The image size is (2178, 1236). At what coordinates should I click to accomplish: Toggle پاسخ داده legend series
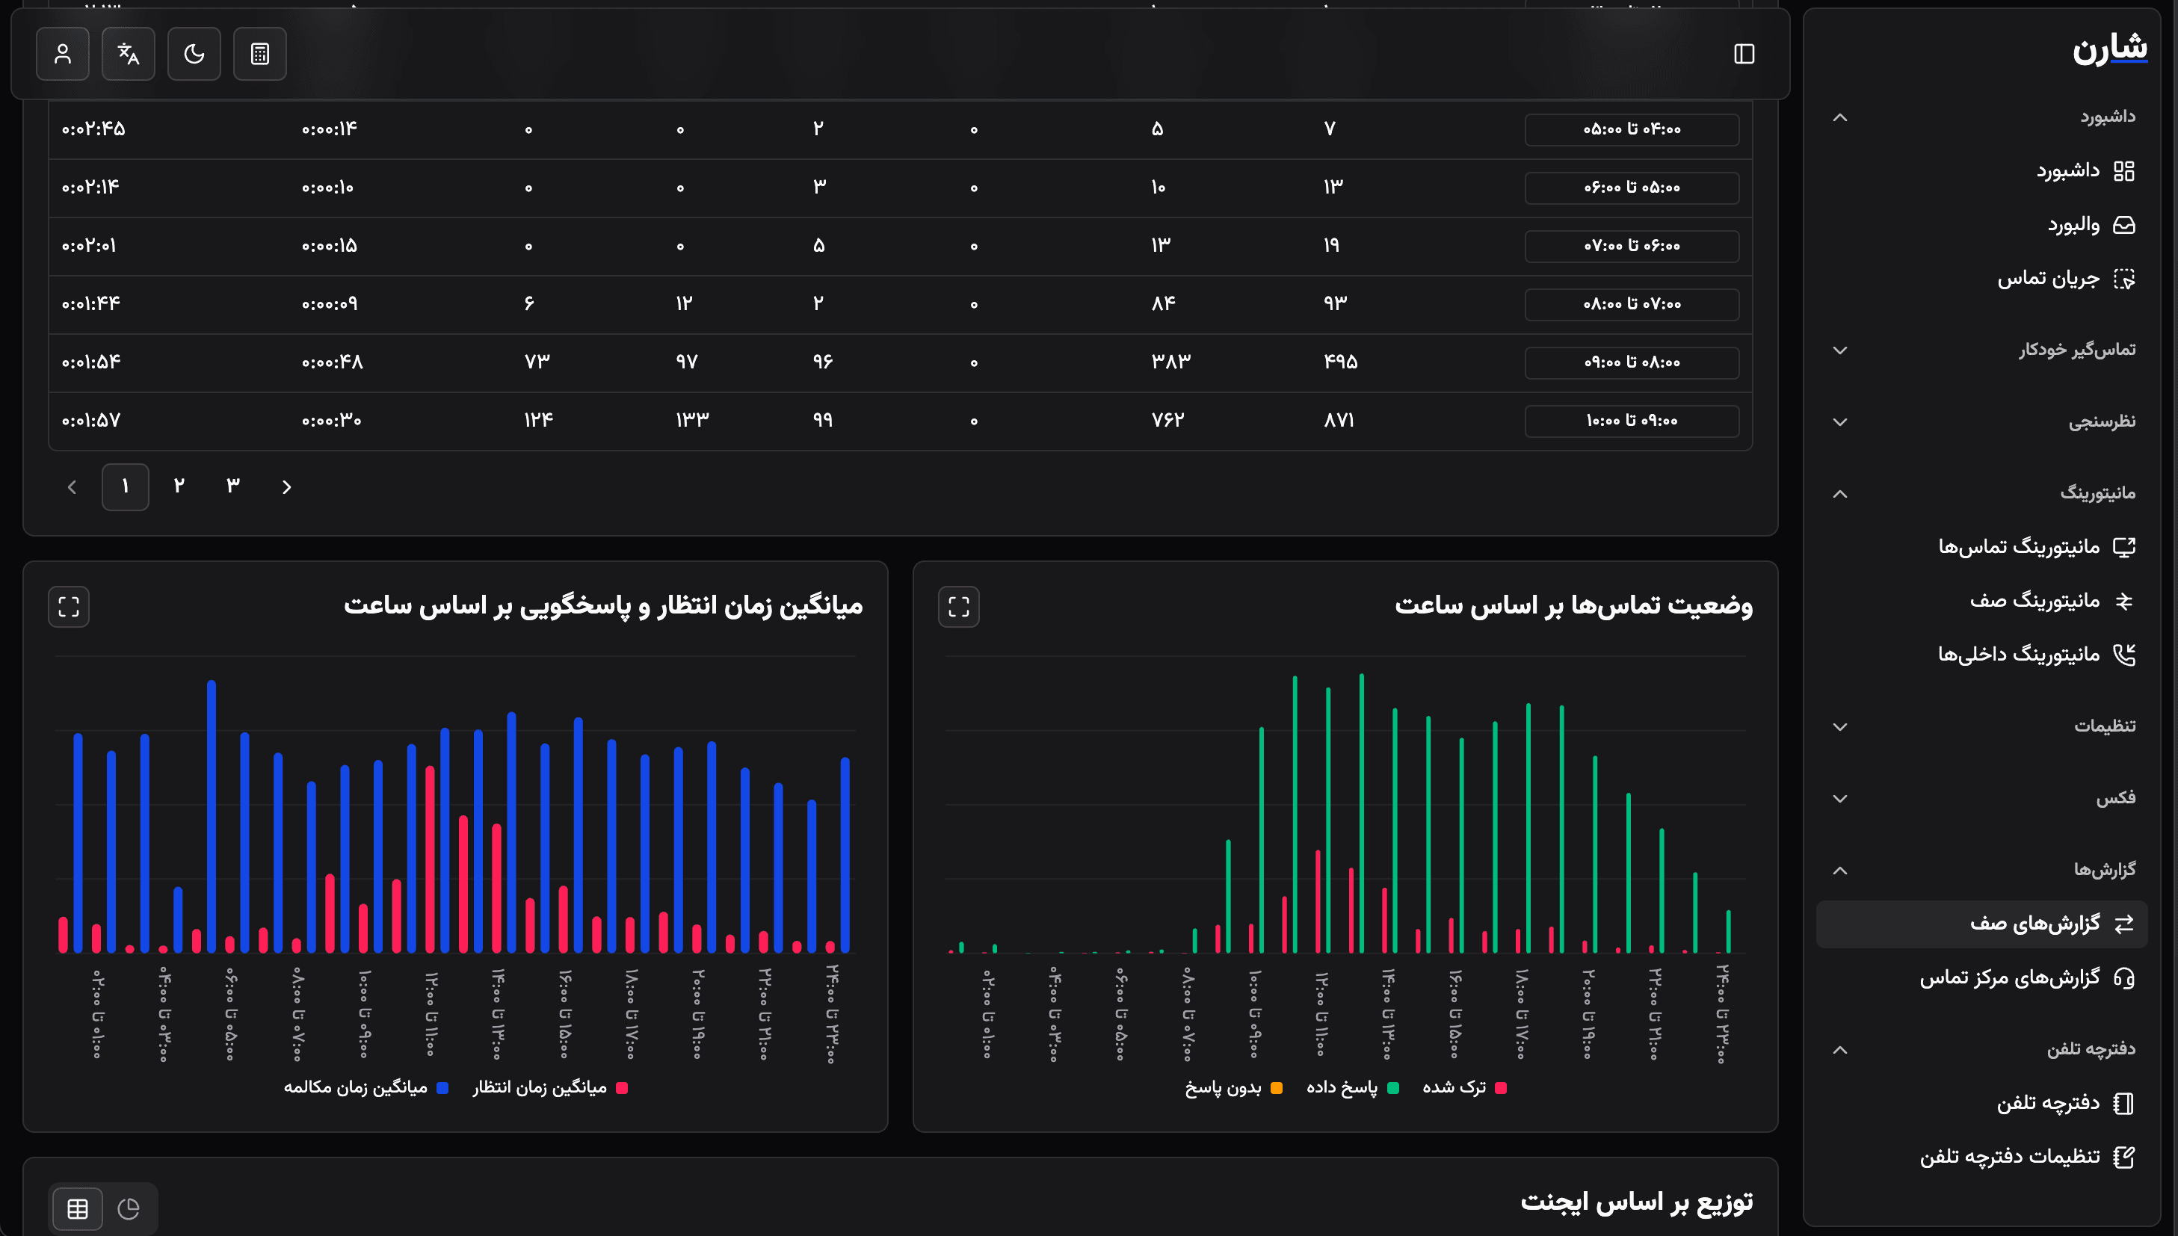click(1352, 1087)
